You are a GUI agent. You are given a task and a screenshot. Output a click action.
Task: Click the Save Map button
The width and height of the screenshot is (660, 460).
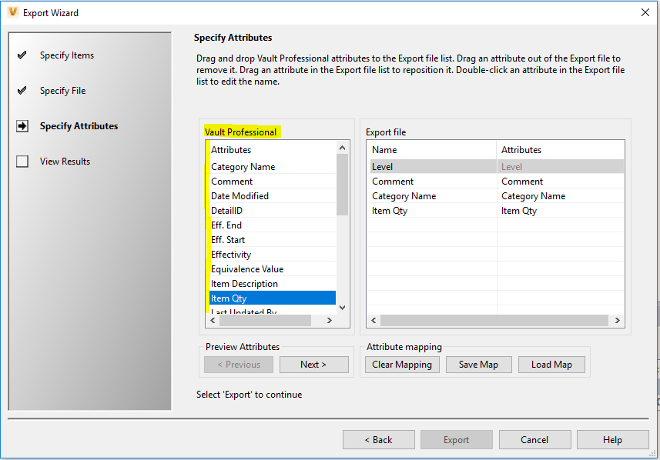478,364
